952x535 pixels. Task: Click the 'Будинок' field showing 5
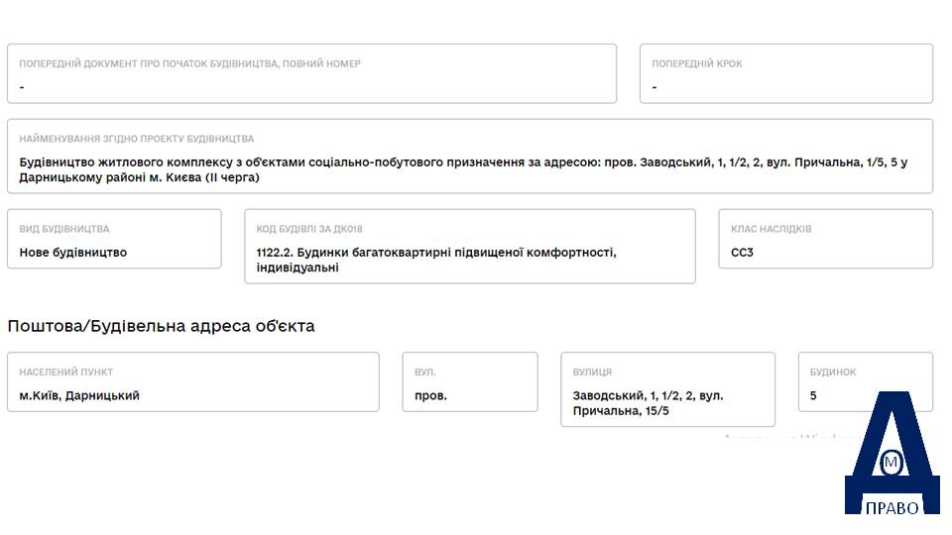click(x=865, y=382)
